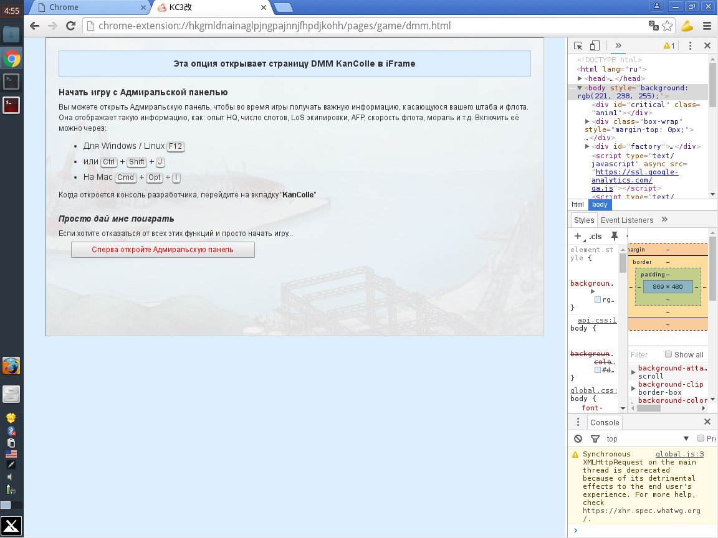Open DevTools three-dot customize menu
The width and height of the screenshot is (718, 538).
coord(690,45)
